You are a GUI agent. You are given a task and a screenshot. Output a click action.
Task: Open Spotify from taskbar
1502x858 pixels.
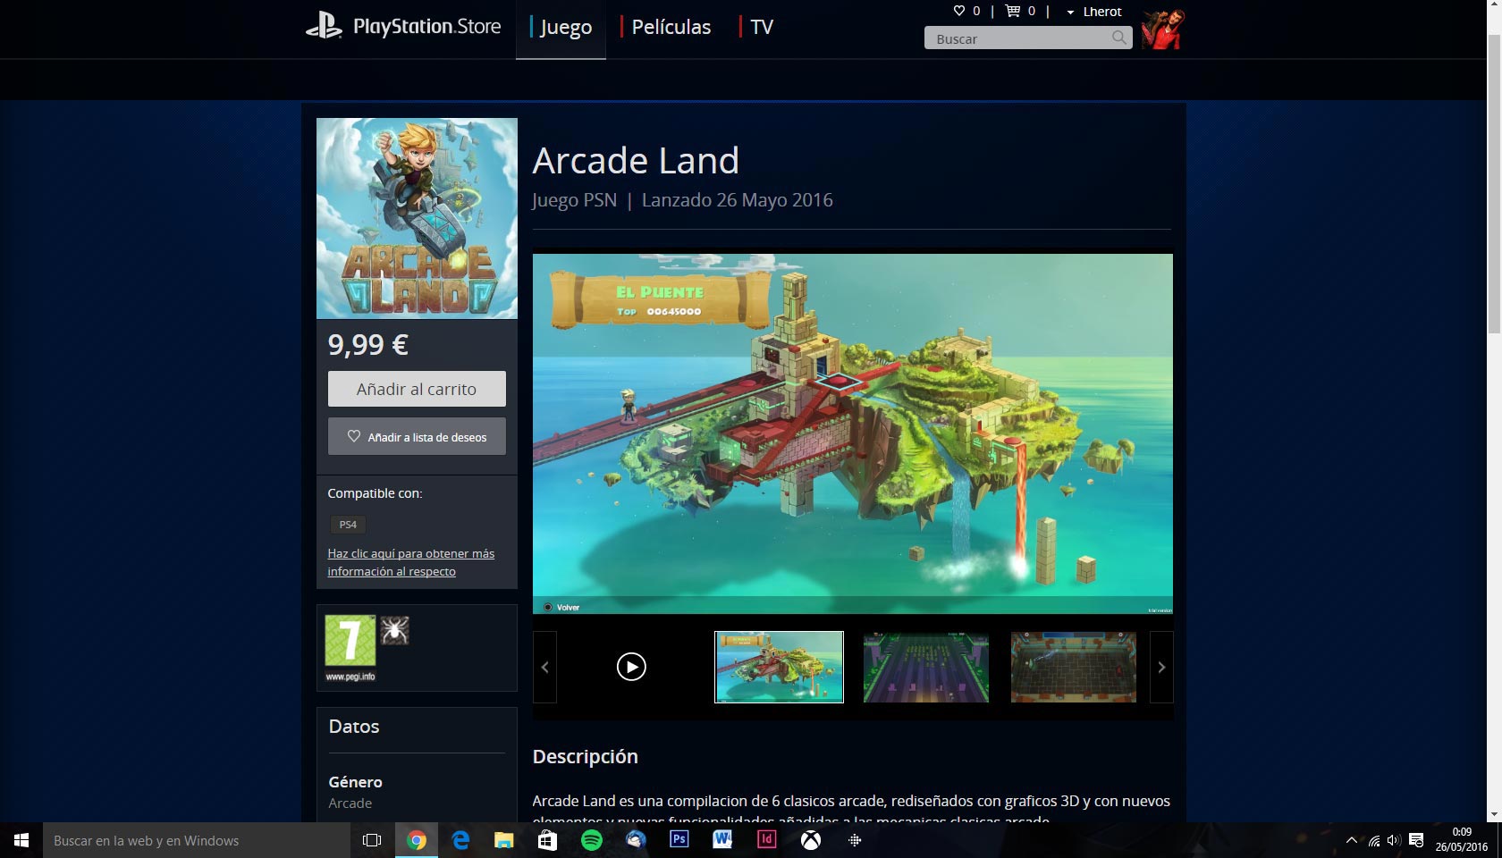click(592, 840)
